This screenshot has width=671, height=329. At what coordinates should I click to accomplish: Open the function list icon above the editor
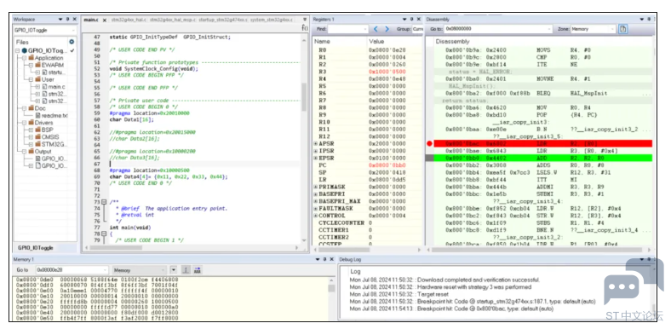(304, 28)
